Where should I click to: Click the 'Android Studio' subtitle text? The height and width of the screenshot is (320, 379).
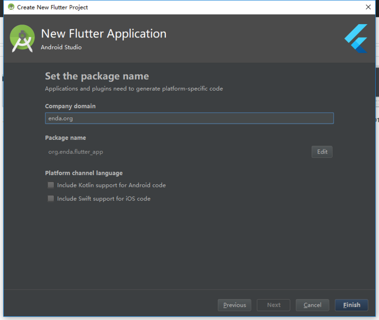[x=61, y=47]
